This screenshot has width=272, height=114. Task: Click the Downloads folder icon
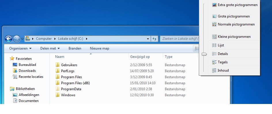15,70
